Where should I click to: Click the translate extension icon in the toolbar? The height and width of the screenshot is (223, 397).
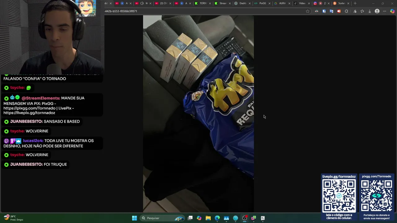(331, 11)
